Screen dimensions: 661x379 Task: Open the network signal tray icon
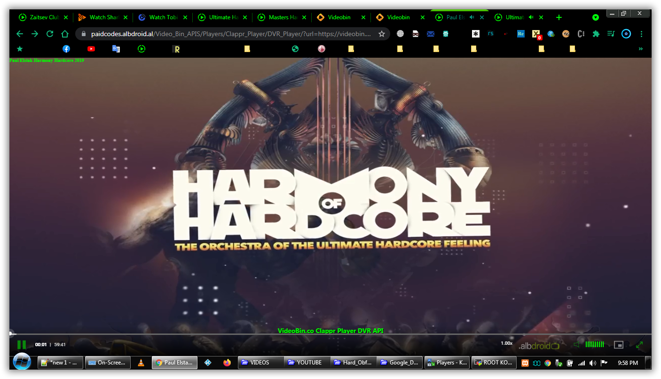(x=582, y=363)
